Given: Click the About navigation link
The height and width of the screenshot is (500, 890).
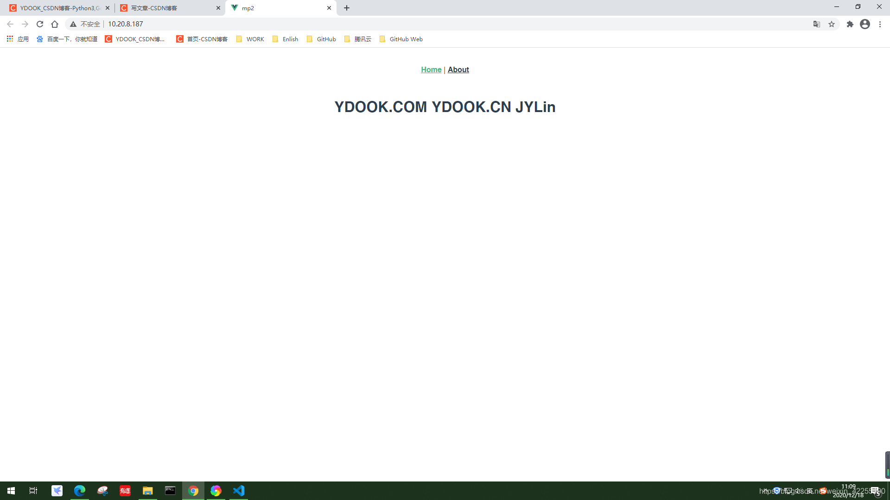Looking at the screenshot, I should (x=458, y=69).
